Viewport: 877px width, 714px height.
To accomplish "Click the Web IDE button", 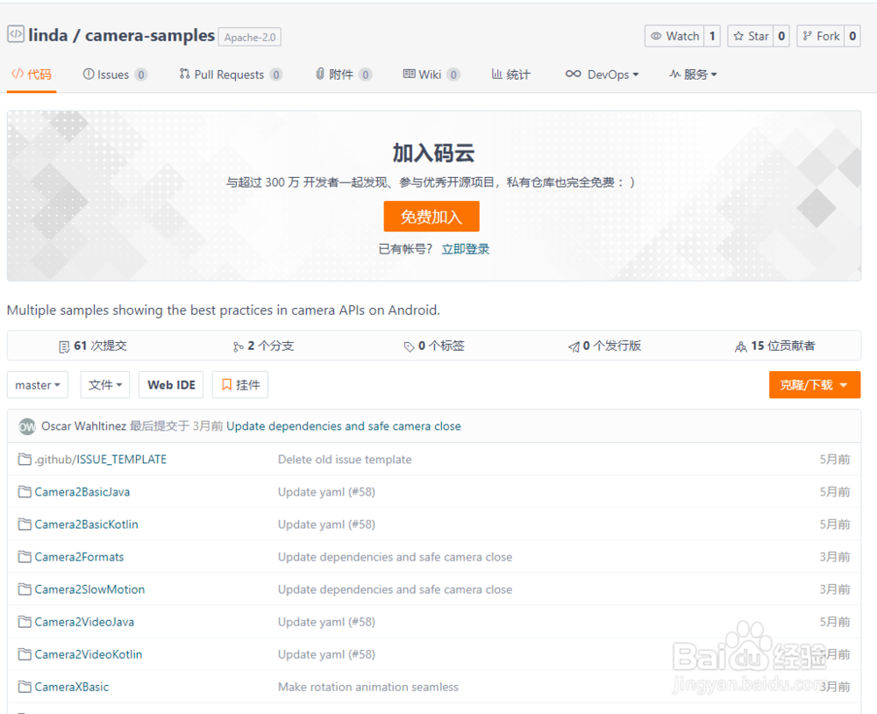I will [x=171, y=385].
